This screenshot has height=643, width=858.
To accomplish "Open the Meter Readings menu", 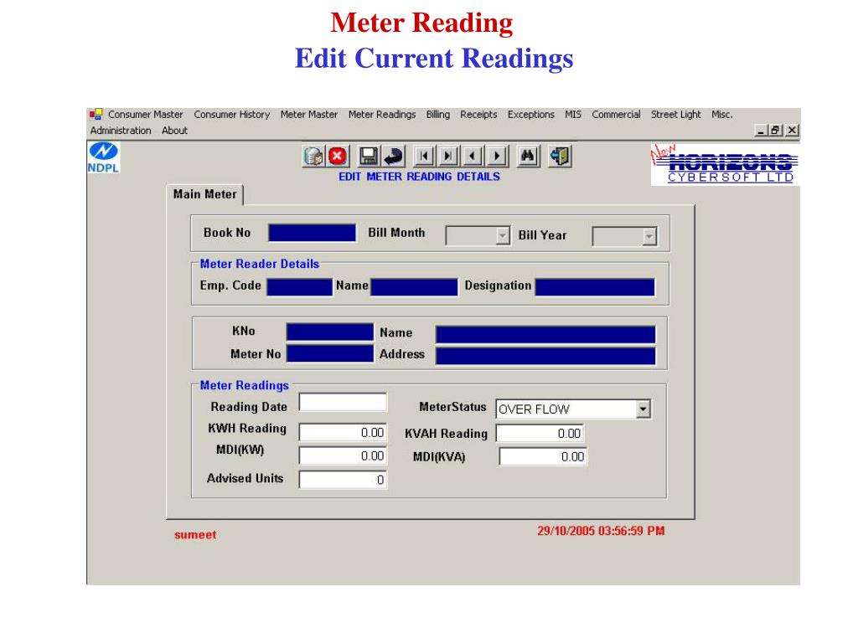I will point(382,114).
